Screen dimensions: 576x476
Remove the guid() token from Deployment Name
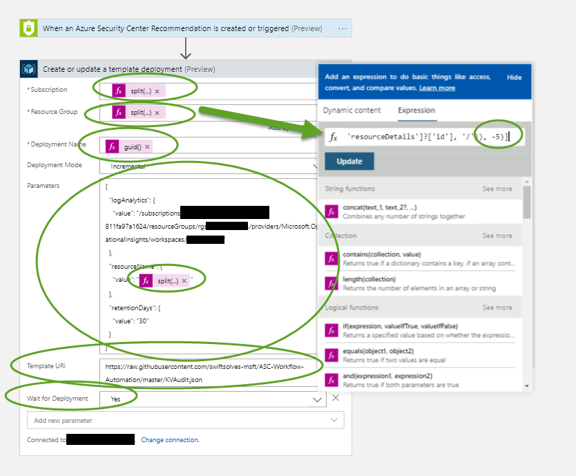pos(147,146)
